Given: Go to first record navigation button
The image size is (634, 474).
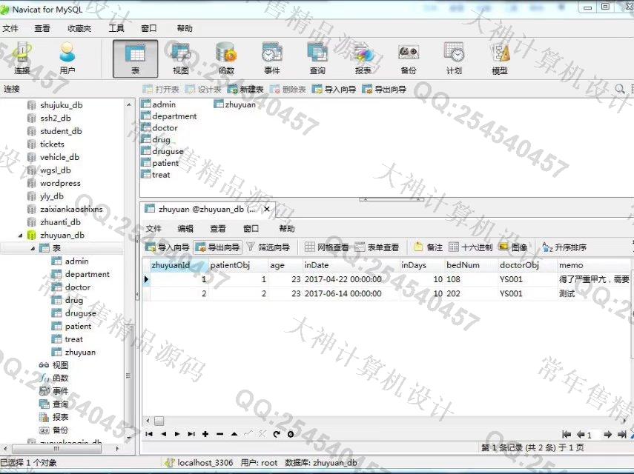Looking at the screenshot, I should coord(149,434).
